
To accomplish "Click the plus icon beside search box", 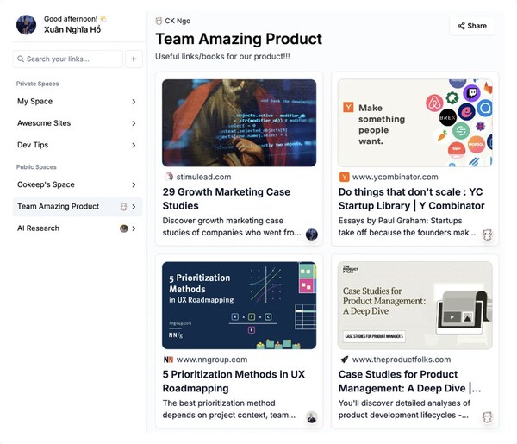I will click(x=134, y=59).
